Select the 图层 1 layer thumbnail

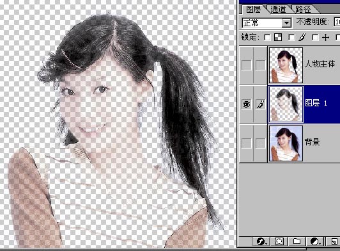tap(286, 104)
